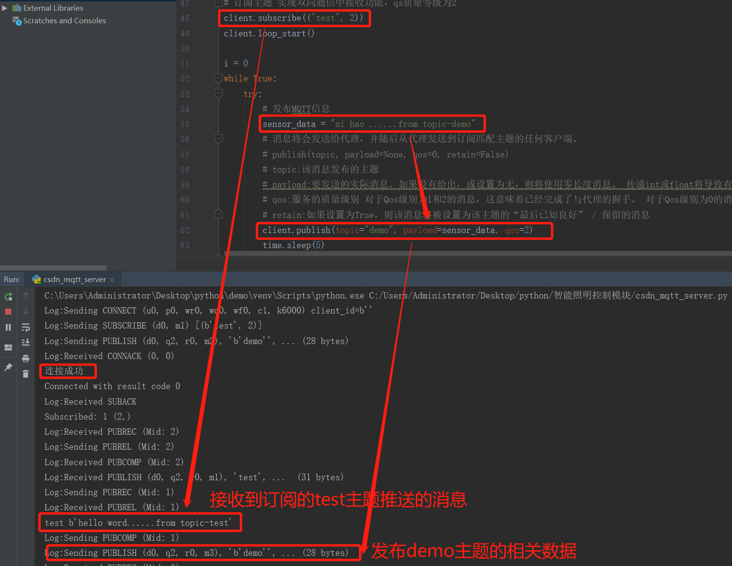Click the try: statement

[x=252, y=94]
